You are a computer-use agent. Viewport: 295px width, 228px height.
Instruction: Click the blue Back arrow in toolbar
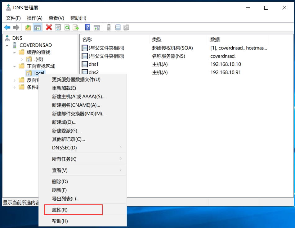[x=7, y=28]
